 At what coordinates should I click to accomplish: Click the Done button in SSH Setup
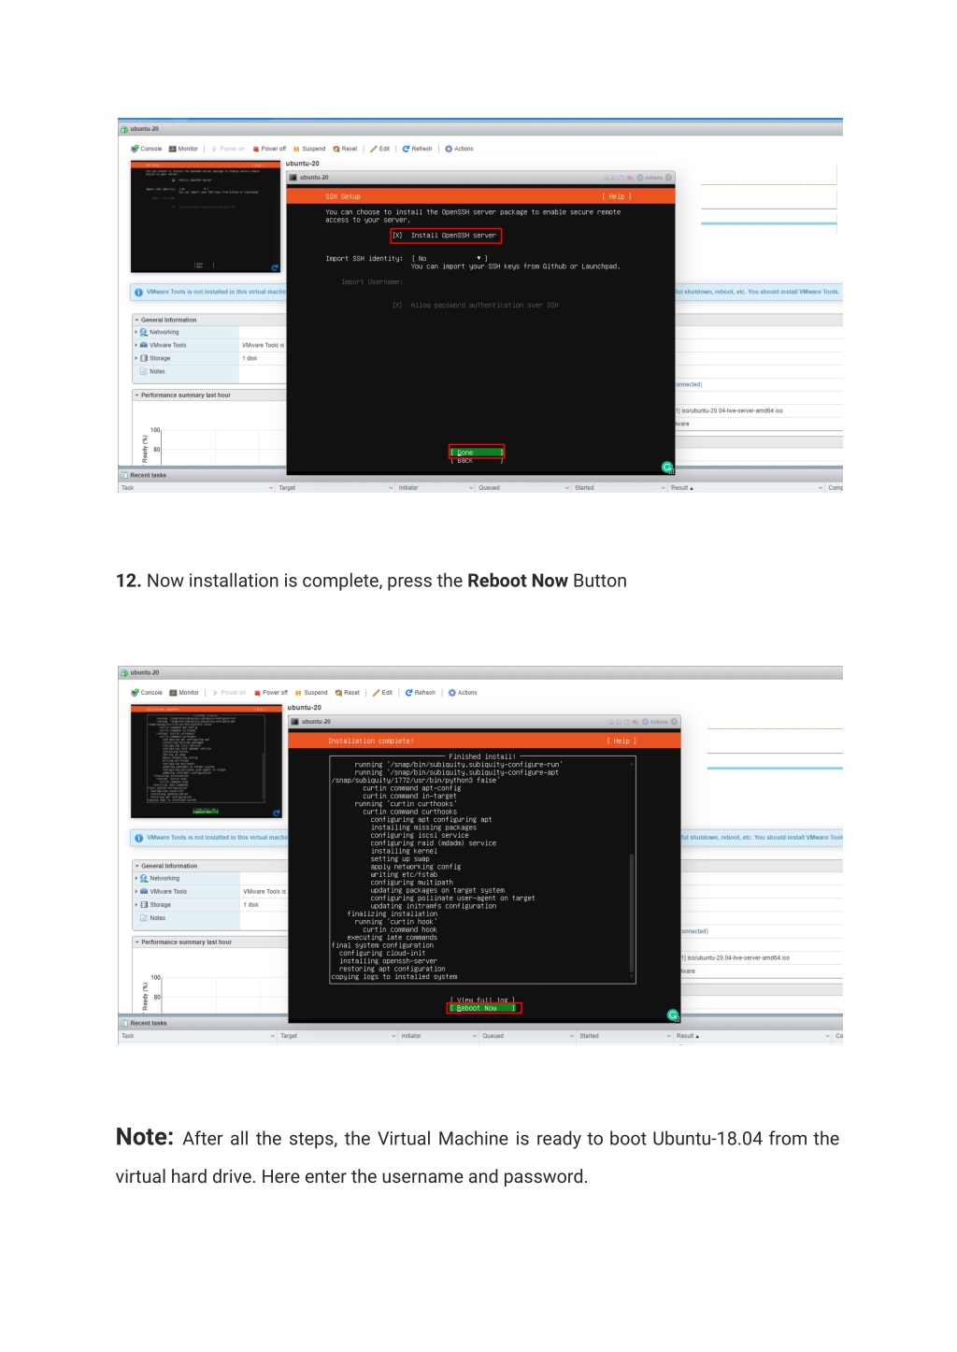click(x=477, y=453)
